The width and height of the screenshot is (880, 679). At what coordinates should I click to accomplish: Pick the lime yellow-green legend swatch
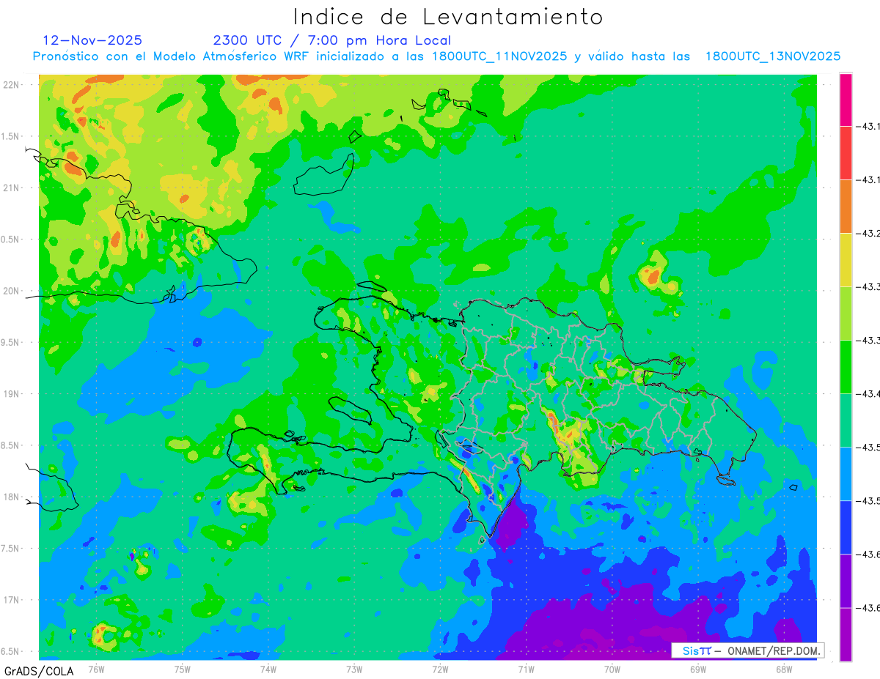point(846,313)
